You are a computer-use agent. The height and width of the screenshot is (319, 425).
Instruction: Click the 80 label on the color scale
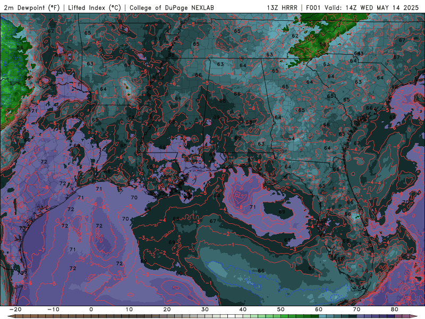(x=395, y=309)
